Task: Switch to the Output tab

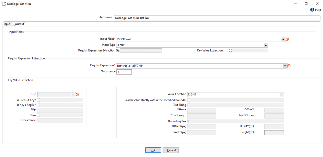Action: coord(20,24)
